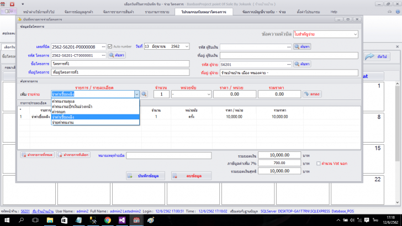Click ล้างรายการทั้งหมด clear-all button
This screenshot has width=402, height=226.
point(38,155)
